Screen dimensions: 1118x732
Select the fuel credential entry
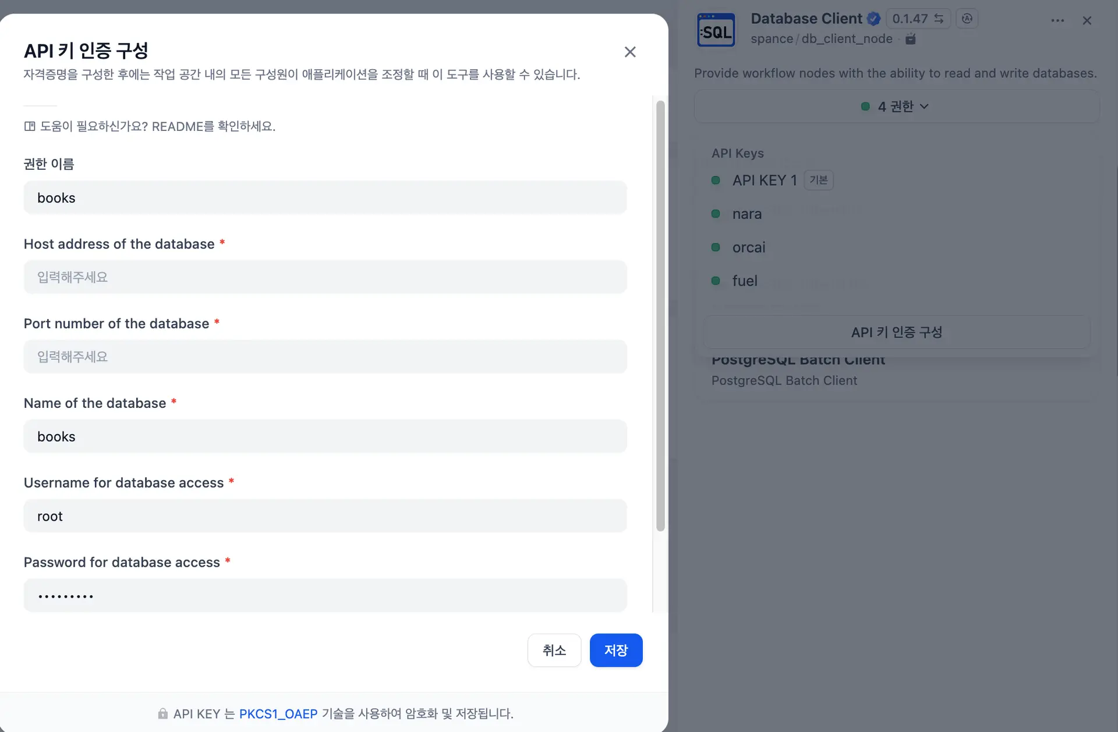coord(744,281)
